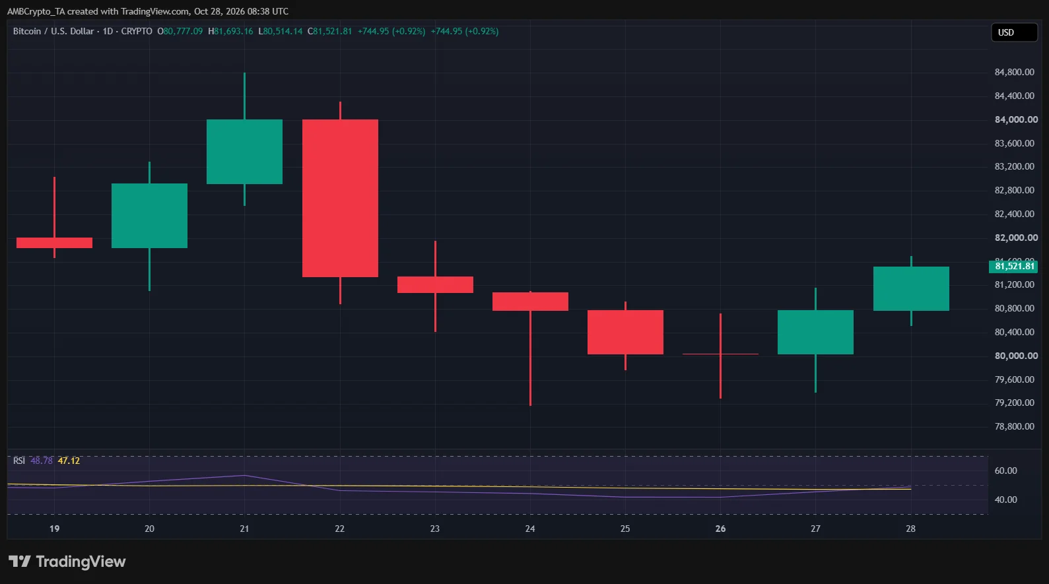
Task: Click the RSI value 48.78
Action: tap(42, 461)
